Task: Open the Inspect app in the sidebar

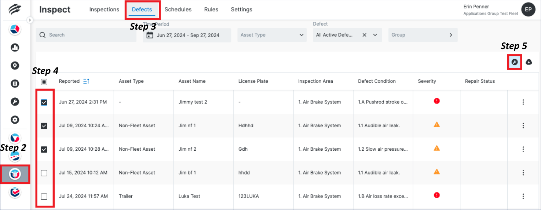Action: 15,174
